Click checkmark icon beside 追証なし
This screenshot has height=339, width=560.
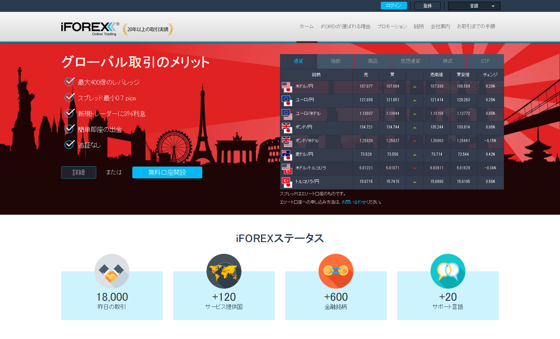pos(70,144)
